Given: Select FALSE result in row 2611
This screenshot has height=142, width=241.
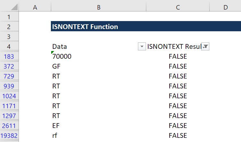Looking at the screenshot, I should click(178, 125).
